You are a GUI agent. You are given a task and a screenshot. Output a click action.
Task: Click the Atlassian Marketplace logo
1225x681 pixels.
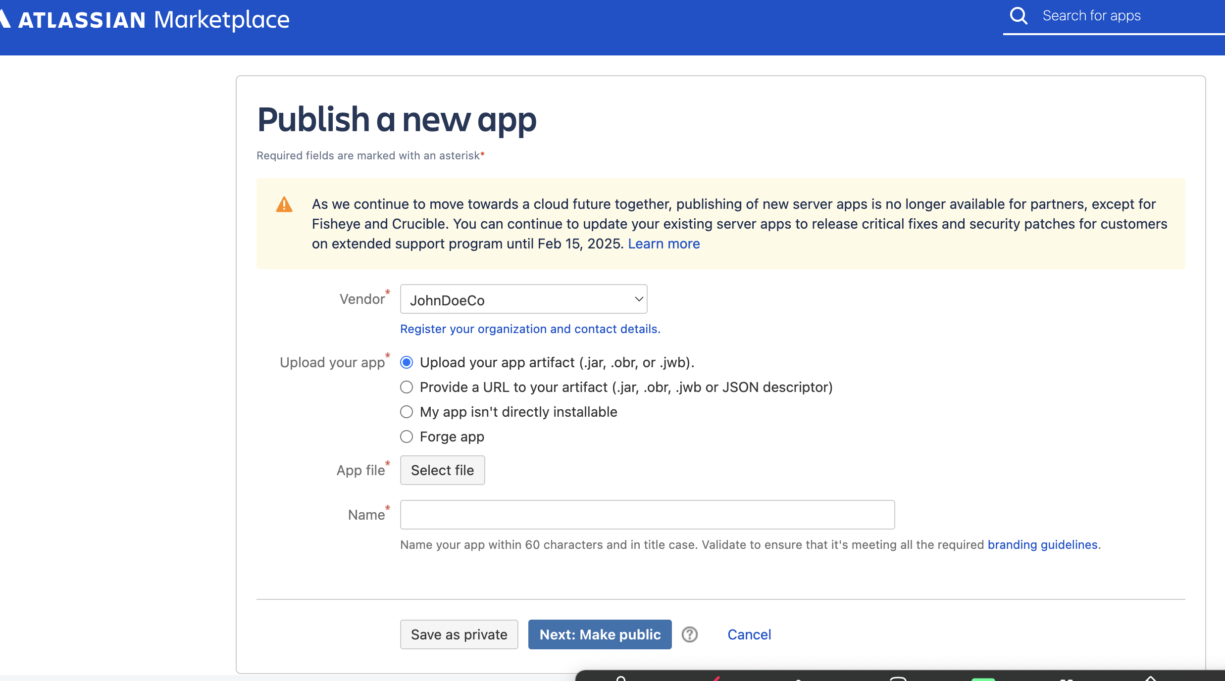pyautogui.click(x=145, y=20)
